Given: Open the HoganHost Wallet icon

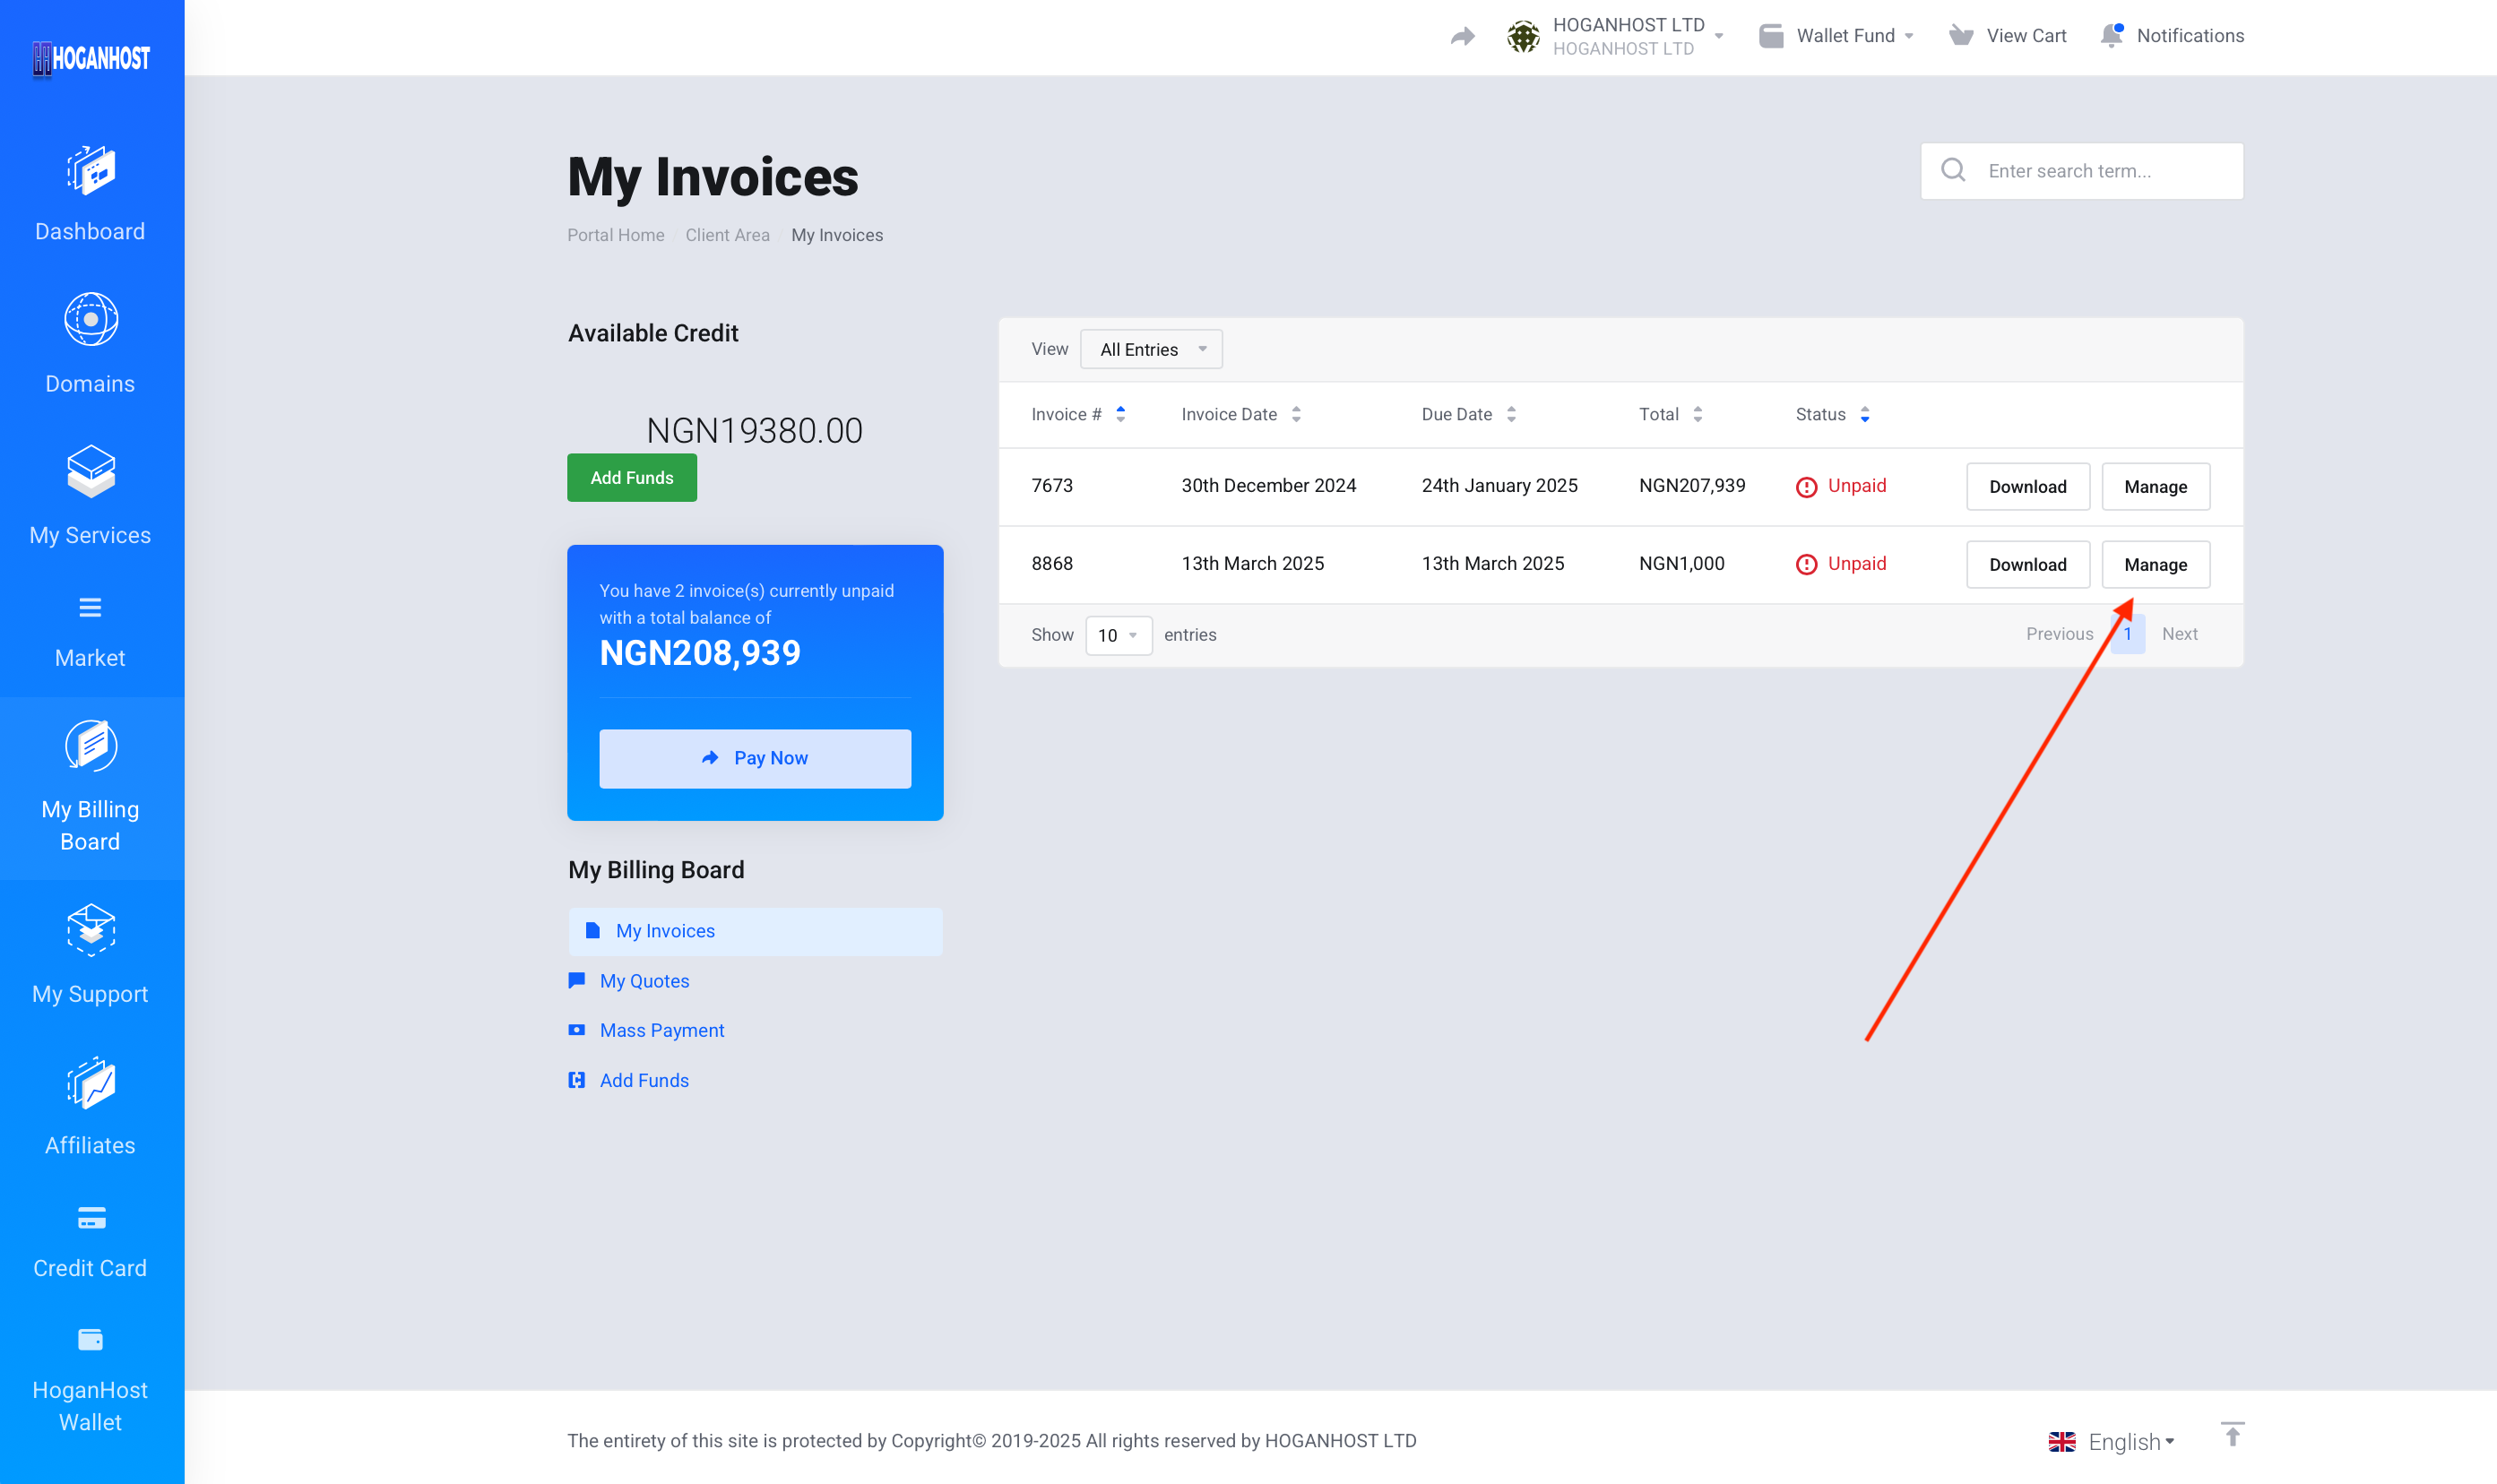Looking at the screenshot, I should tap(90, 1340).
